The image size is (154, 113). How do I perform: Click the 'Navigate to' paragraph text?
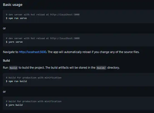[x=11, y=52]
